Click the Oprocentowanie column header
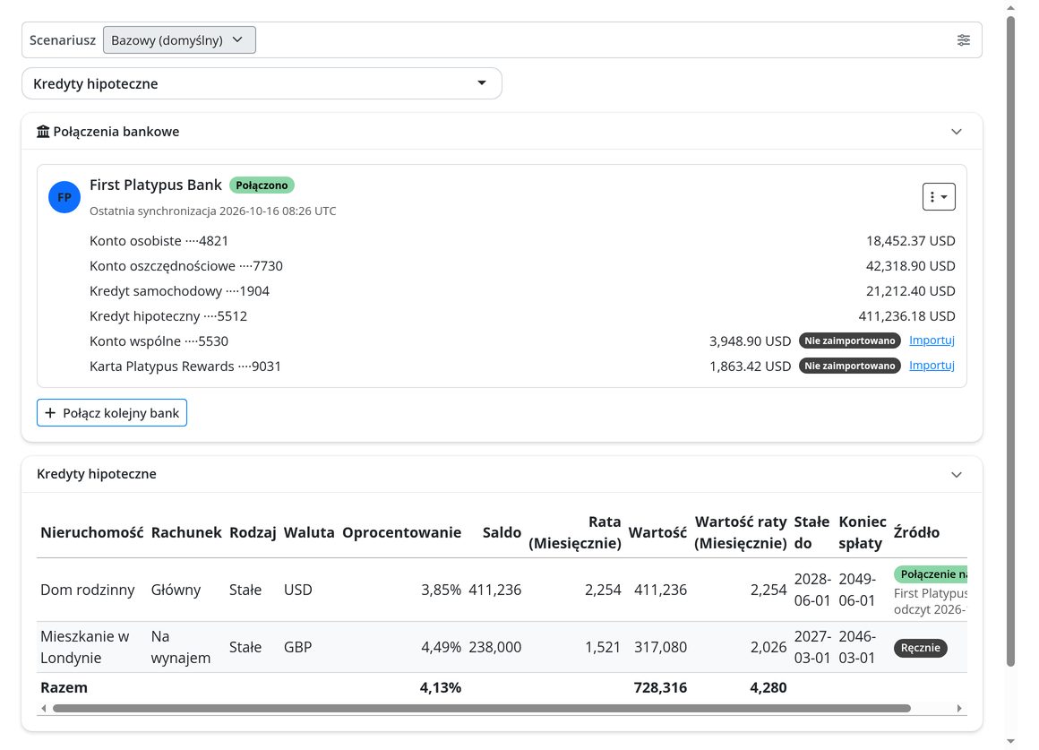Image resolution: width=1039 pixels, height=750 pixels. coord(401,532)
